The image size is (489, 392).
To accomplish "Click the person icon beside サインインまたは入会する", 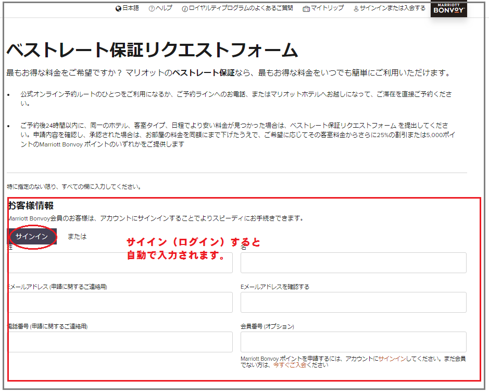I will tap(356, 9).
